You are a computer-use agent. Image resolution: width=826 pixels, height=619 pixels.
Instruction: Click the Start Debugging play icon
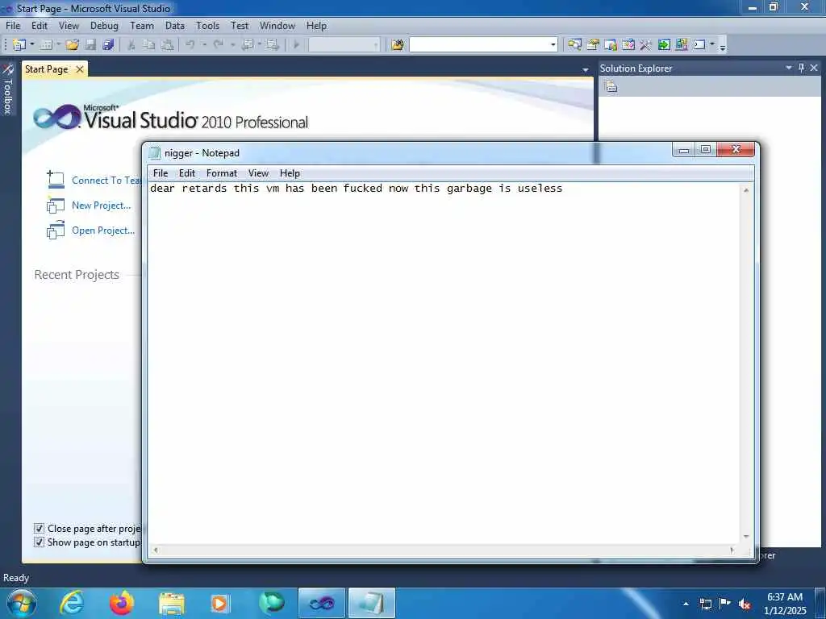tap(297, 45)
